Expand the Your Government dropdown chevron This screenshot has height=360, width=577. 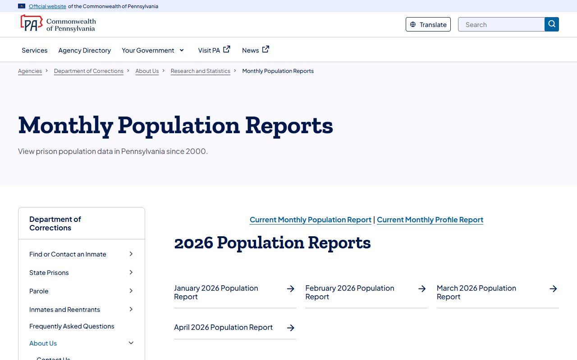tap(182, 50)
